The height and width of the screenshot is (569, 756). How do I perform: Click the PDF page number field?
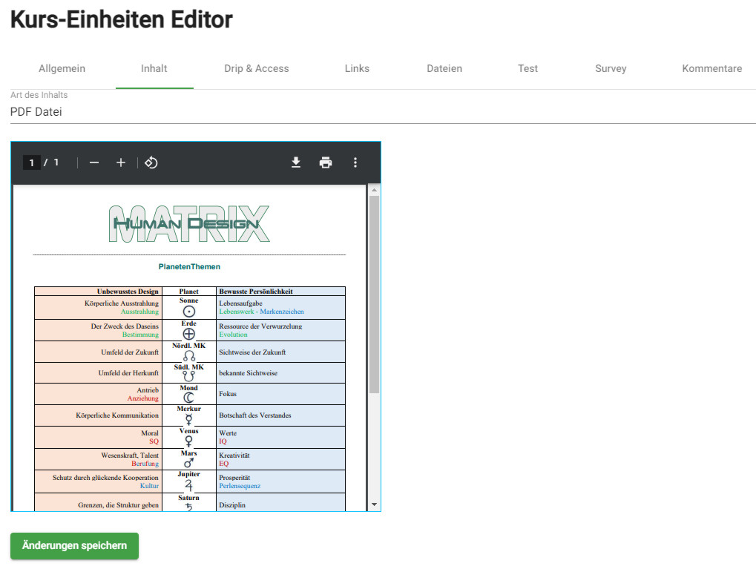pyautogui.click(x=32, y=162)
